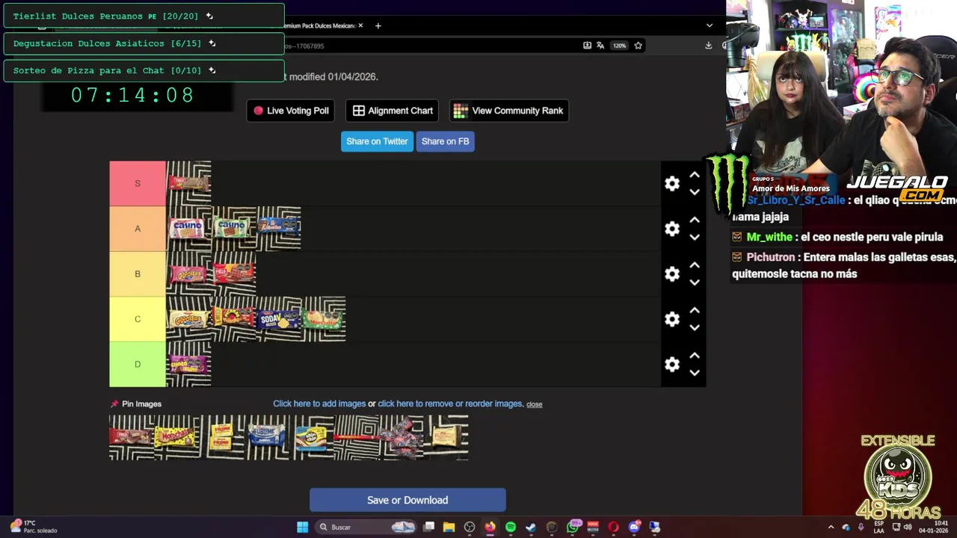The height and width of the screenshot is (538, 957).
Task: Open Steam from the taskbar
Action: (x=531, y=527)
